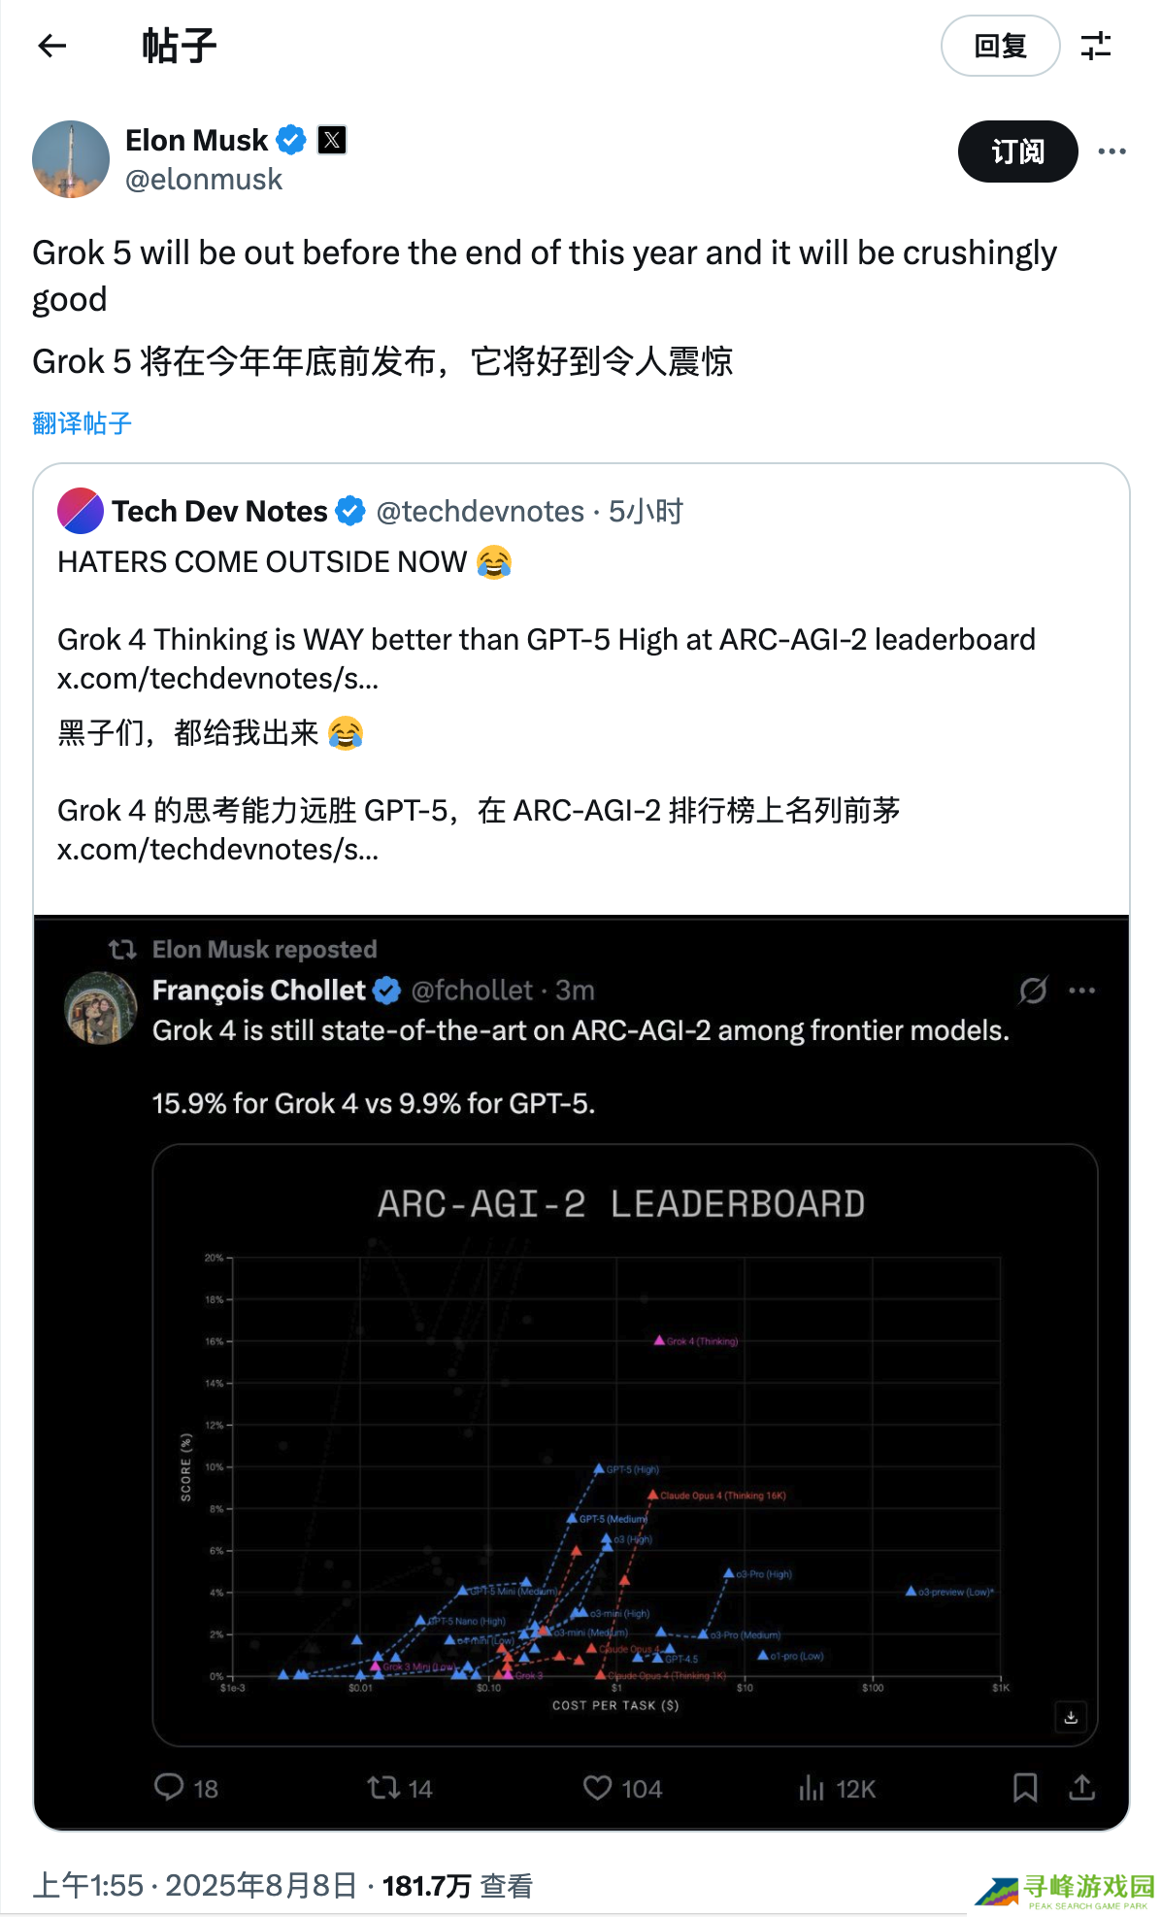Toggle the bookmark icon on the embedded post
The image size is (1161, 1917).
pyautogui.click(x=1025, y=1788)
